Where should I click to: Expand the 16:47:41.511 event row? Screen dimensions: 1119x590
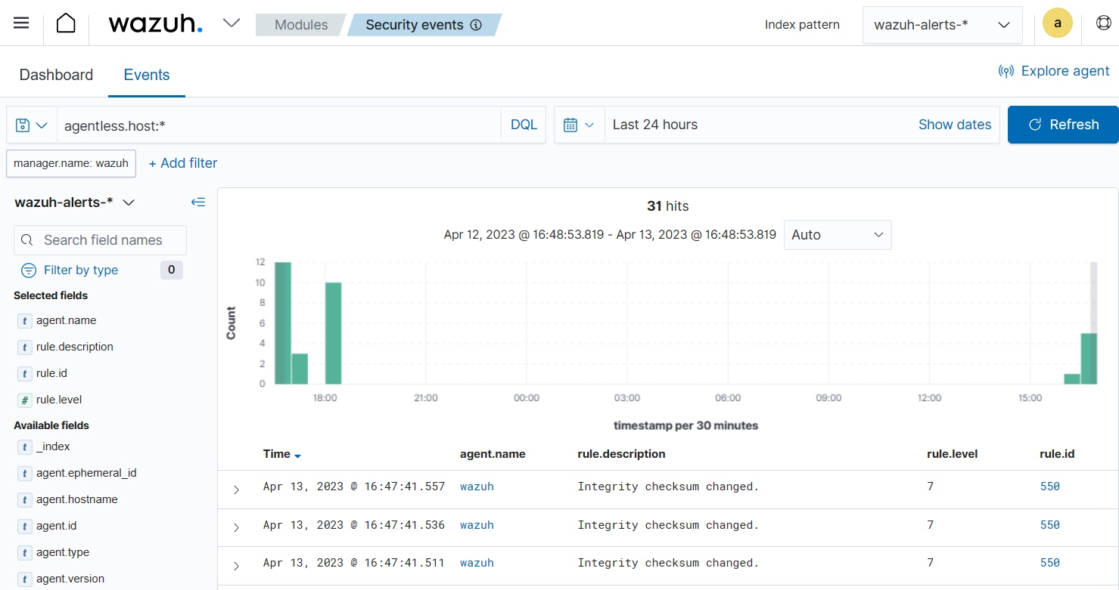click(x=236, y=566)
